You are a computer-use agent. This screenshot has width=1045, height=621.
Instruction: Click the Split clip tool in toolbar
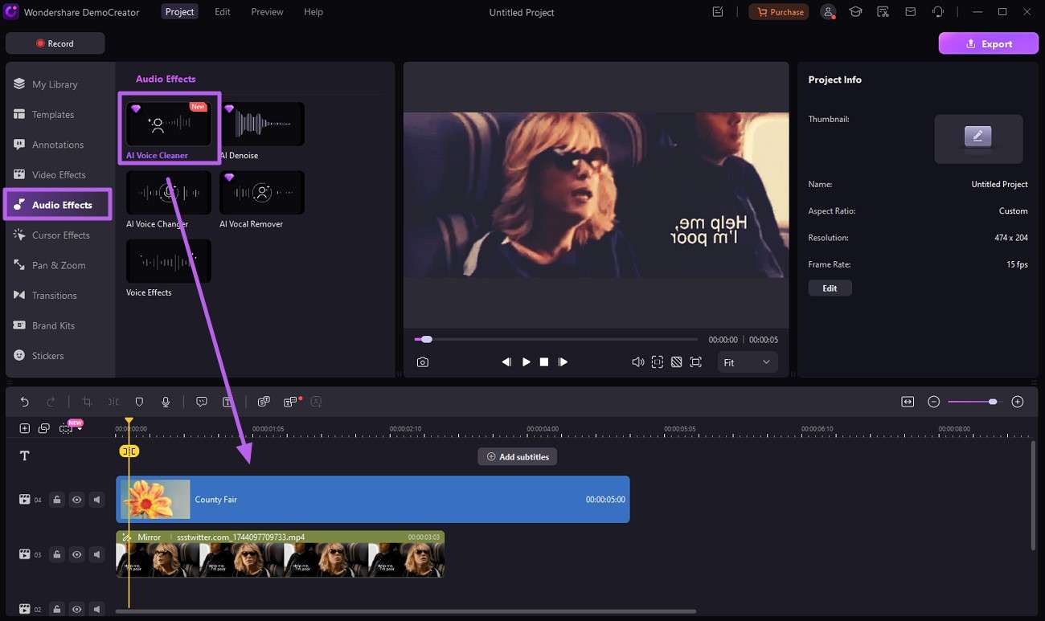point(113,402)
